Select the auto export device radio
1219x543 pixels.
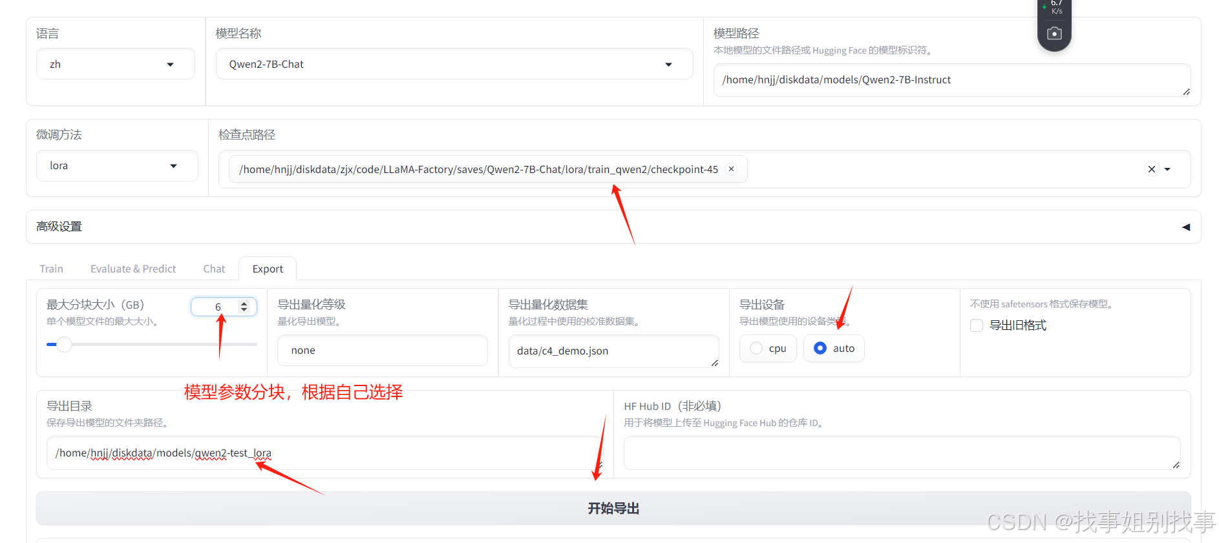pyautogui.click(x=834, y=349)
